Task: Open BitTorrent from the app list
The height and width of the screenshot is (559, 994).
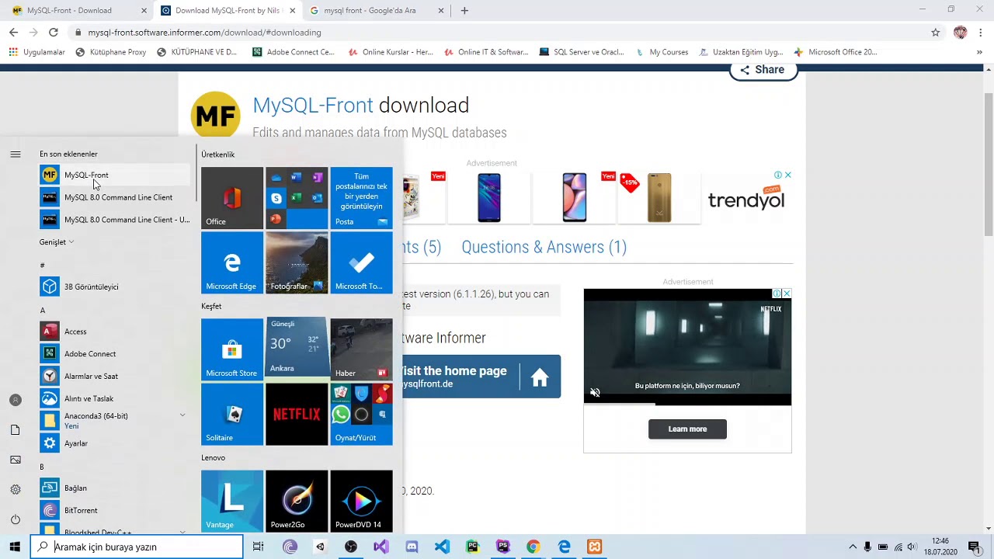Action: point(113,511)
